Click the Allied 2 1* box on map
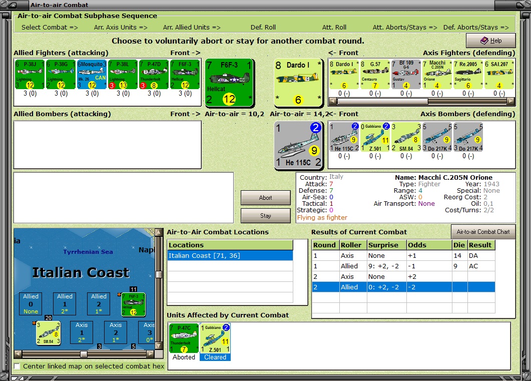531x381 pixels. tap(99, 304)
